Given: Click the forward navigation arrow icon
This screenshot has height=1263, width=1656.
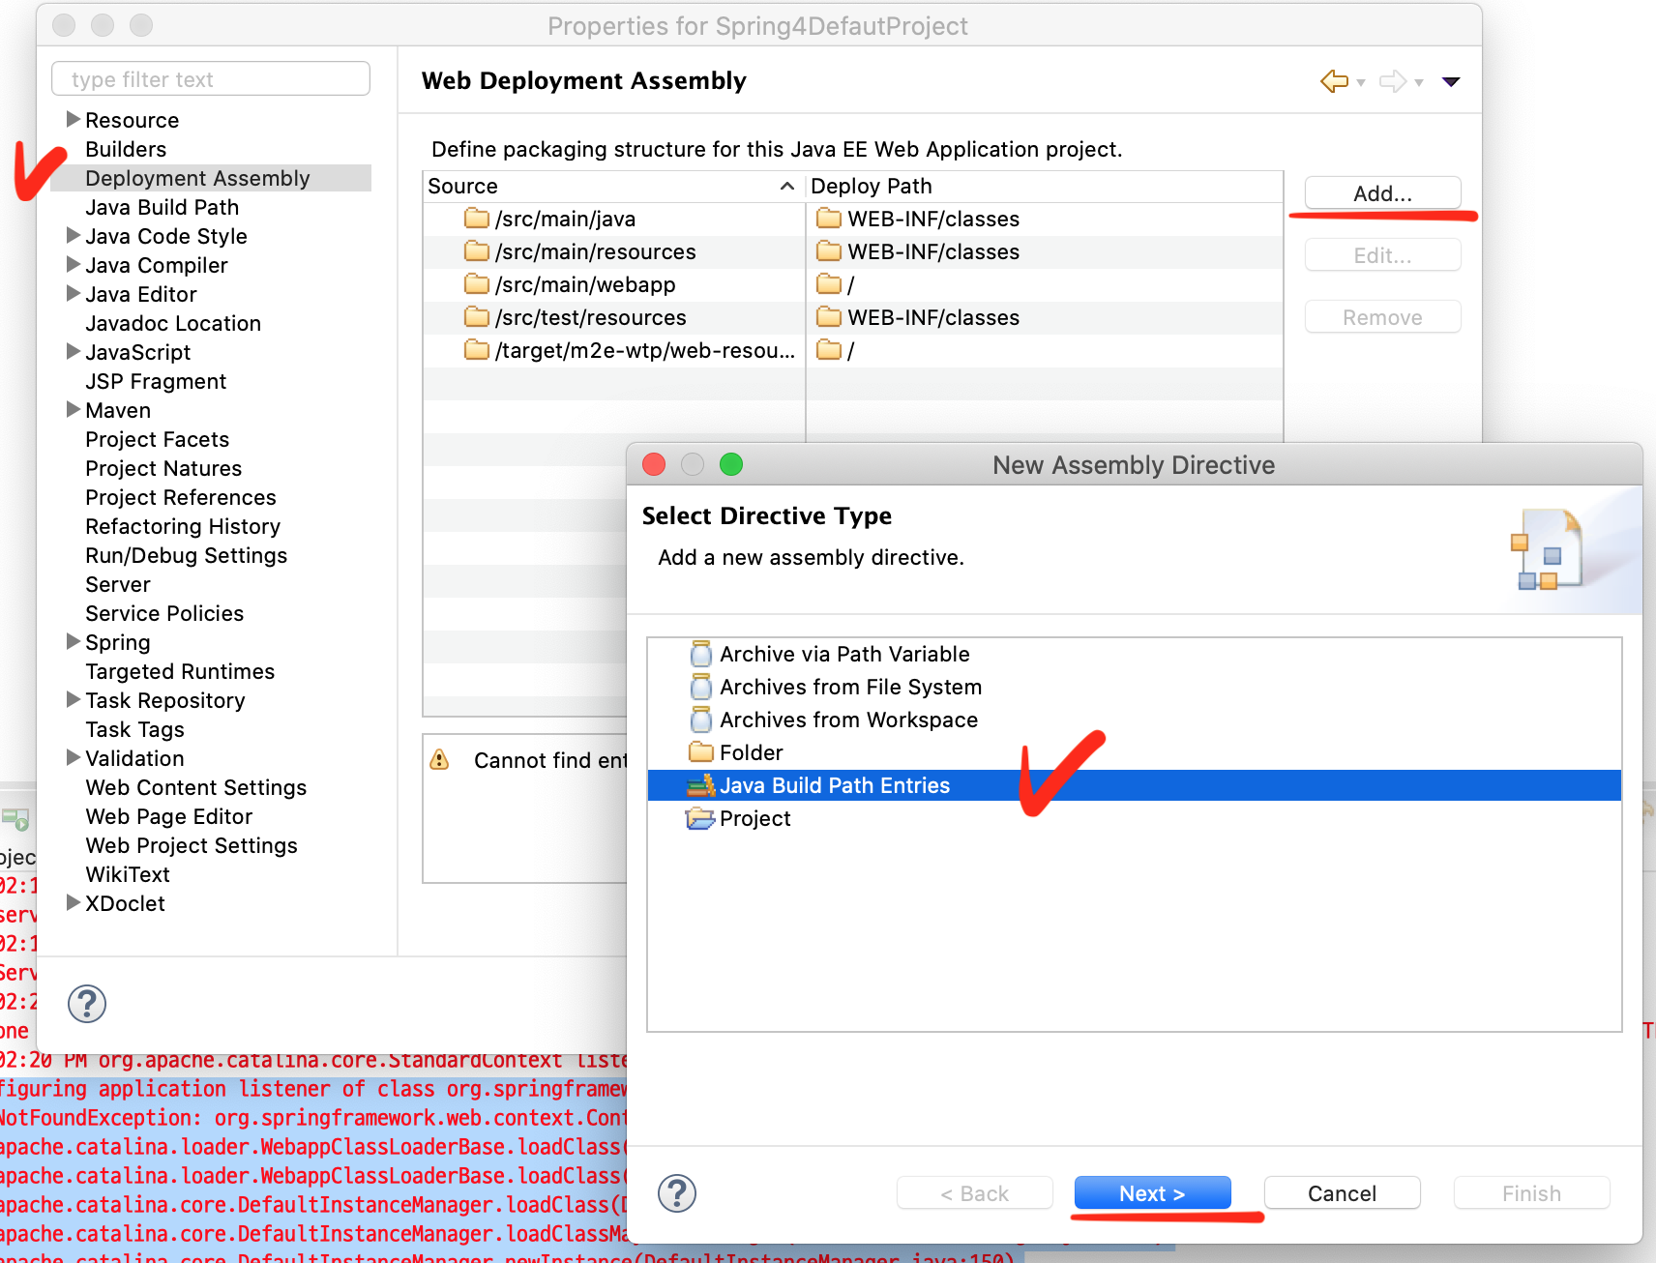Looking at the screenshot, I should [x=1393, y=81].
